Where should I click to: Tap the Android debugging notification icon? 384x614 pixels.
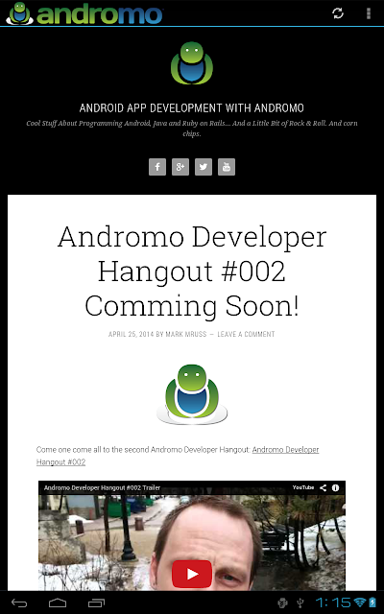282,603
